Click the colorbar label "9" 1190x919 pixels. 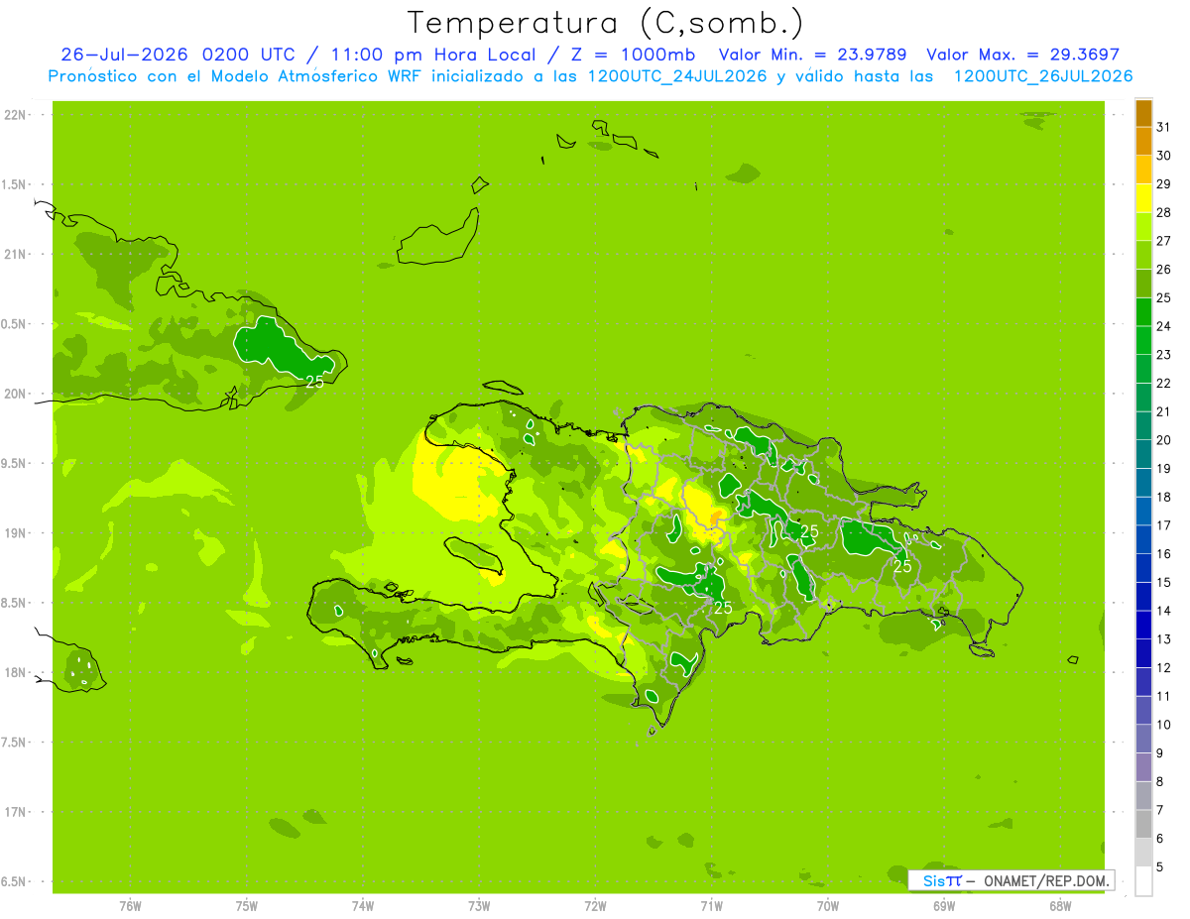click(x=1160, y=754)
